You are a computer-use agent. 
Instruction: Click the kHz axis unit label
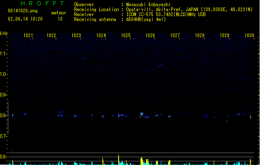(x=4, y=33)
